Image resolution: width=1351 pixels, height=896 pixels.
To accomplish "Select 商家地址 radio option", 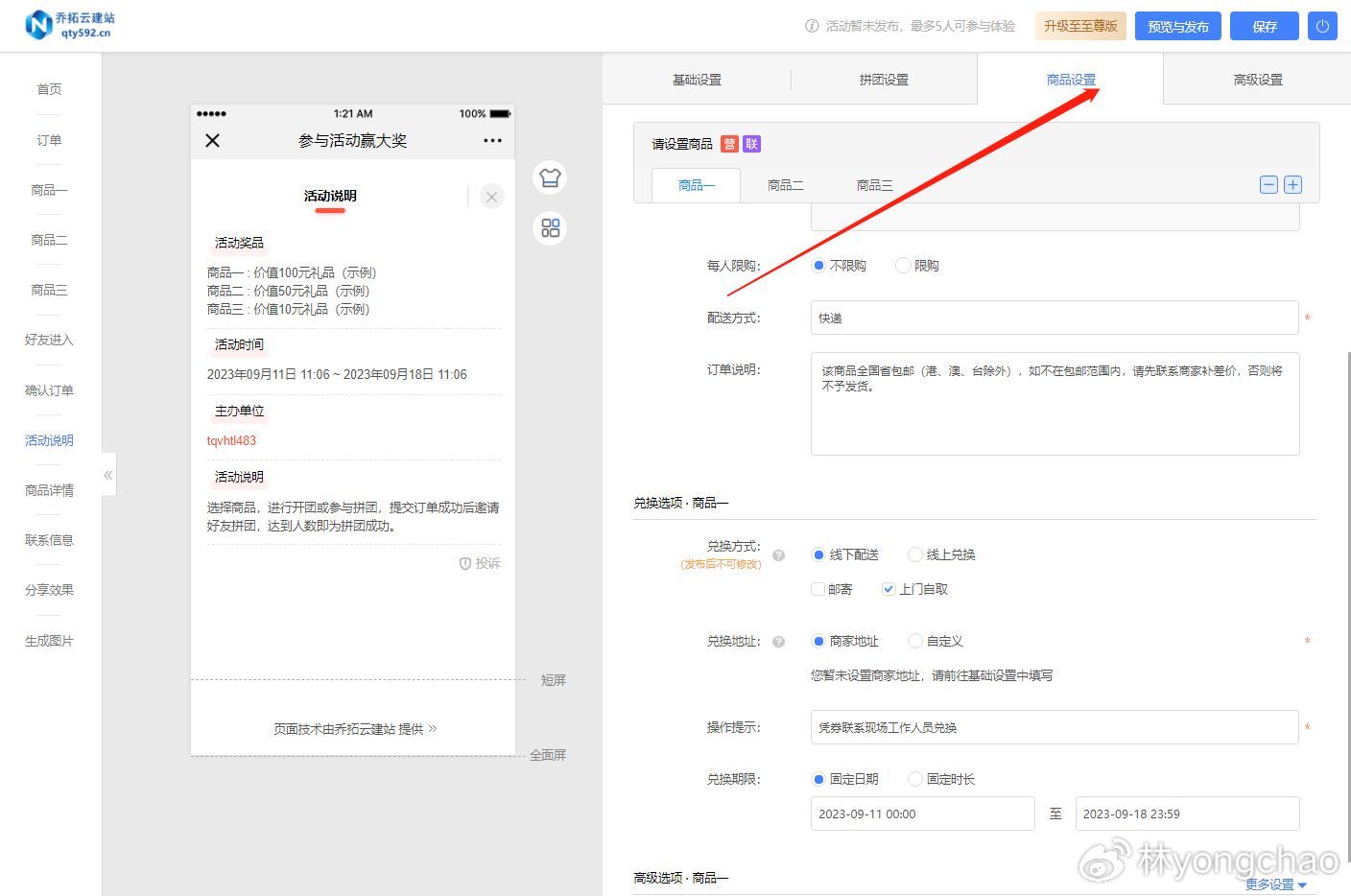I will tap(818, 641).
